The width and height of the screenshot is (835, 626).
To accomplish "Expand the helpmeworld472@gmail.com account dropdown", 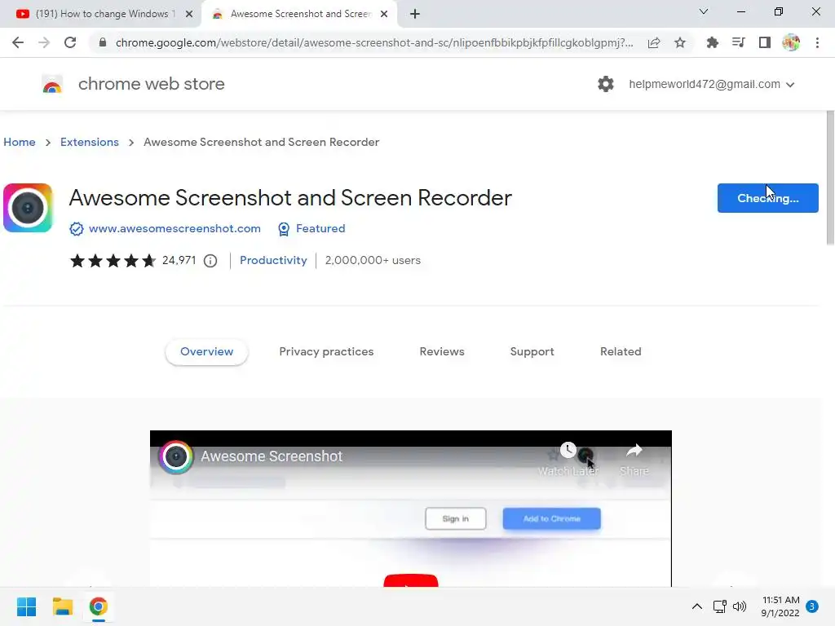I will point(790,85).
